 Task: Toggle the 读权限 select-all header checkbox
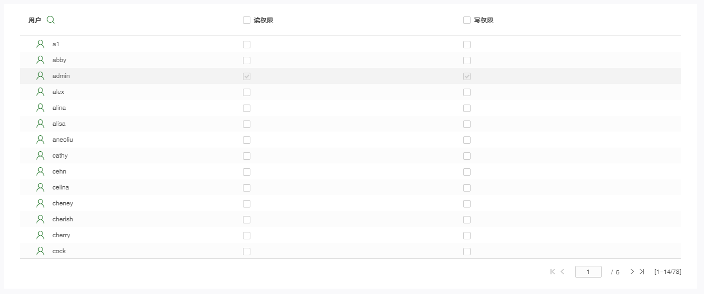pyautogui.click(x=247, y=20)
